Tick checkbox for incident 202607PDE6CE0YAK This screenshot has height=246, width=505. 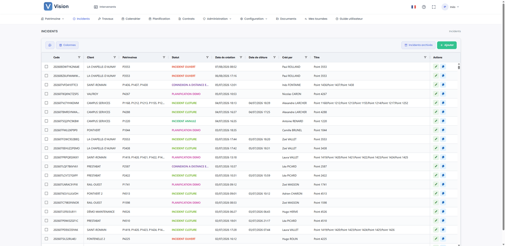point(46,230)
